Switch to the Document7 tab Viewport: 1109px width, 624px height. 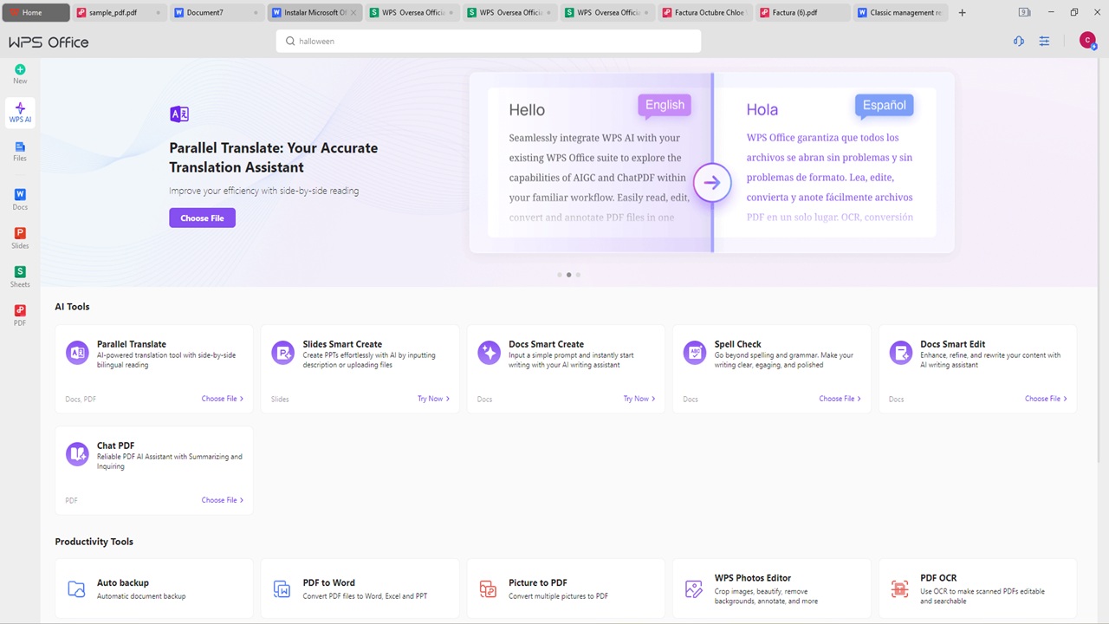tap(204, 12)
